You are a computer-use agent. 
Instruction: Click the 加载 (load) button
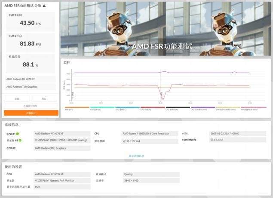pos(17,99)
